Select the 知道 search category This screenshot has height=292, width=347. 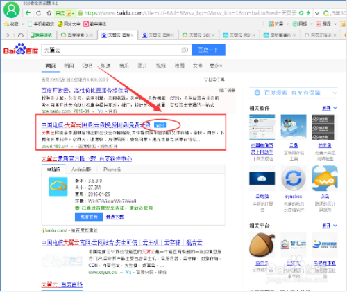pyautogui.click(x=105, y=66)
